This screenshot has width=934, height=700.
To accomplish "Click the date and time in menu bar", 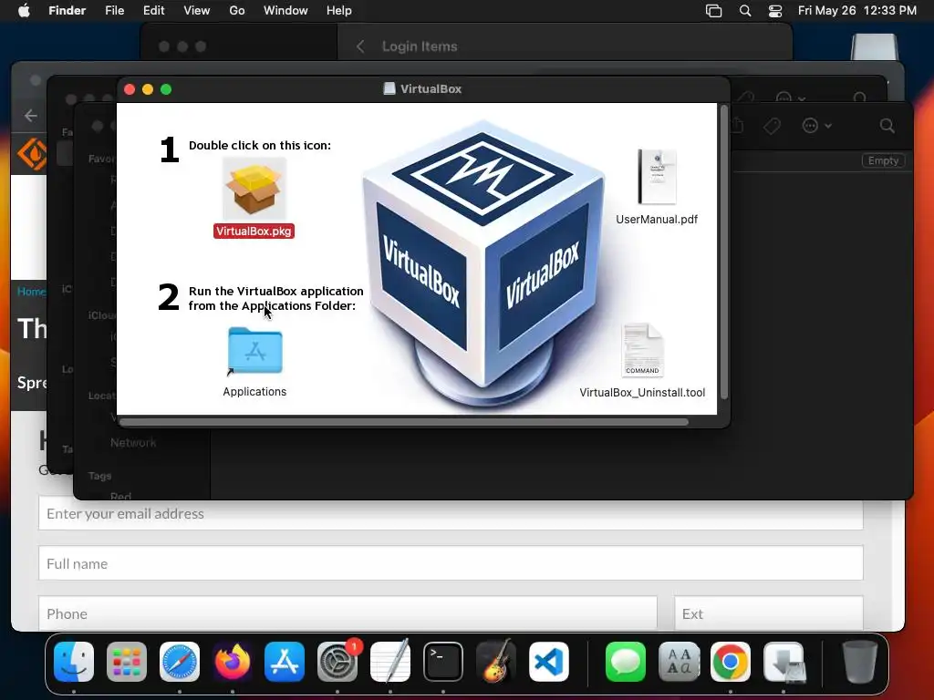I will [857, 11].
